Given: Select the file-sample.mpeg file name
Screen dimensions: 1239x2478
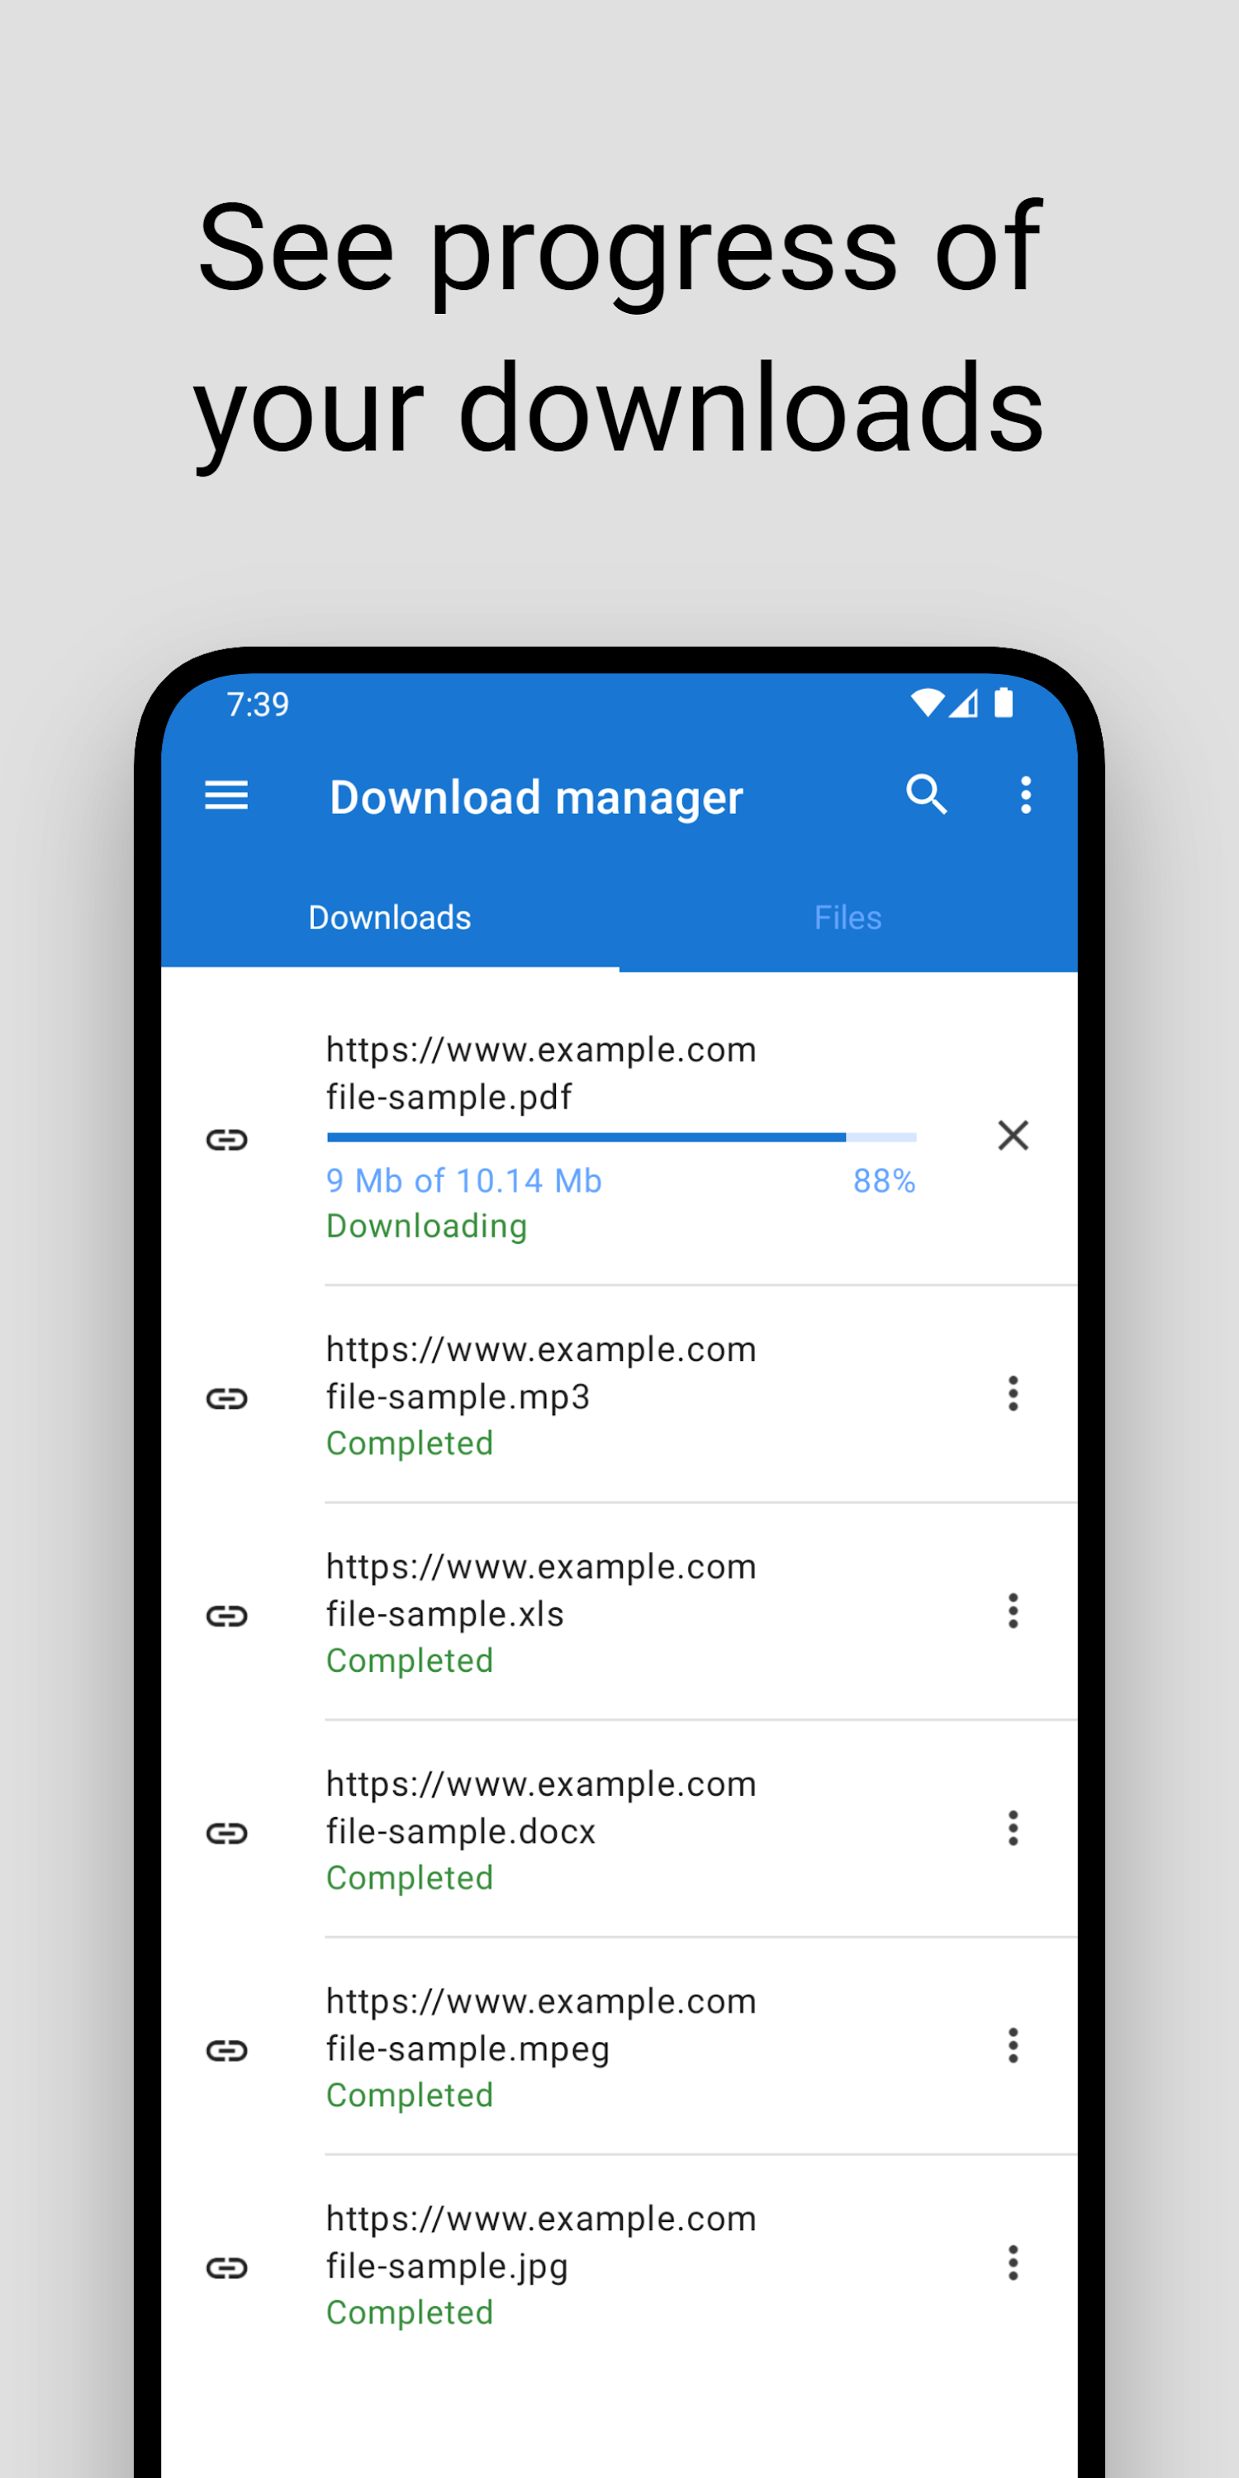Looking at the screenshot, I should coord(468,2050).
